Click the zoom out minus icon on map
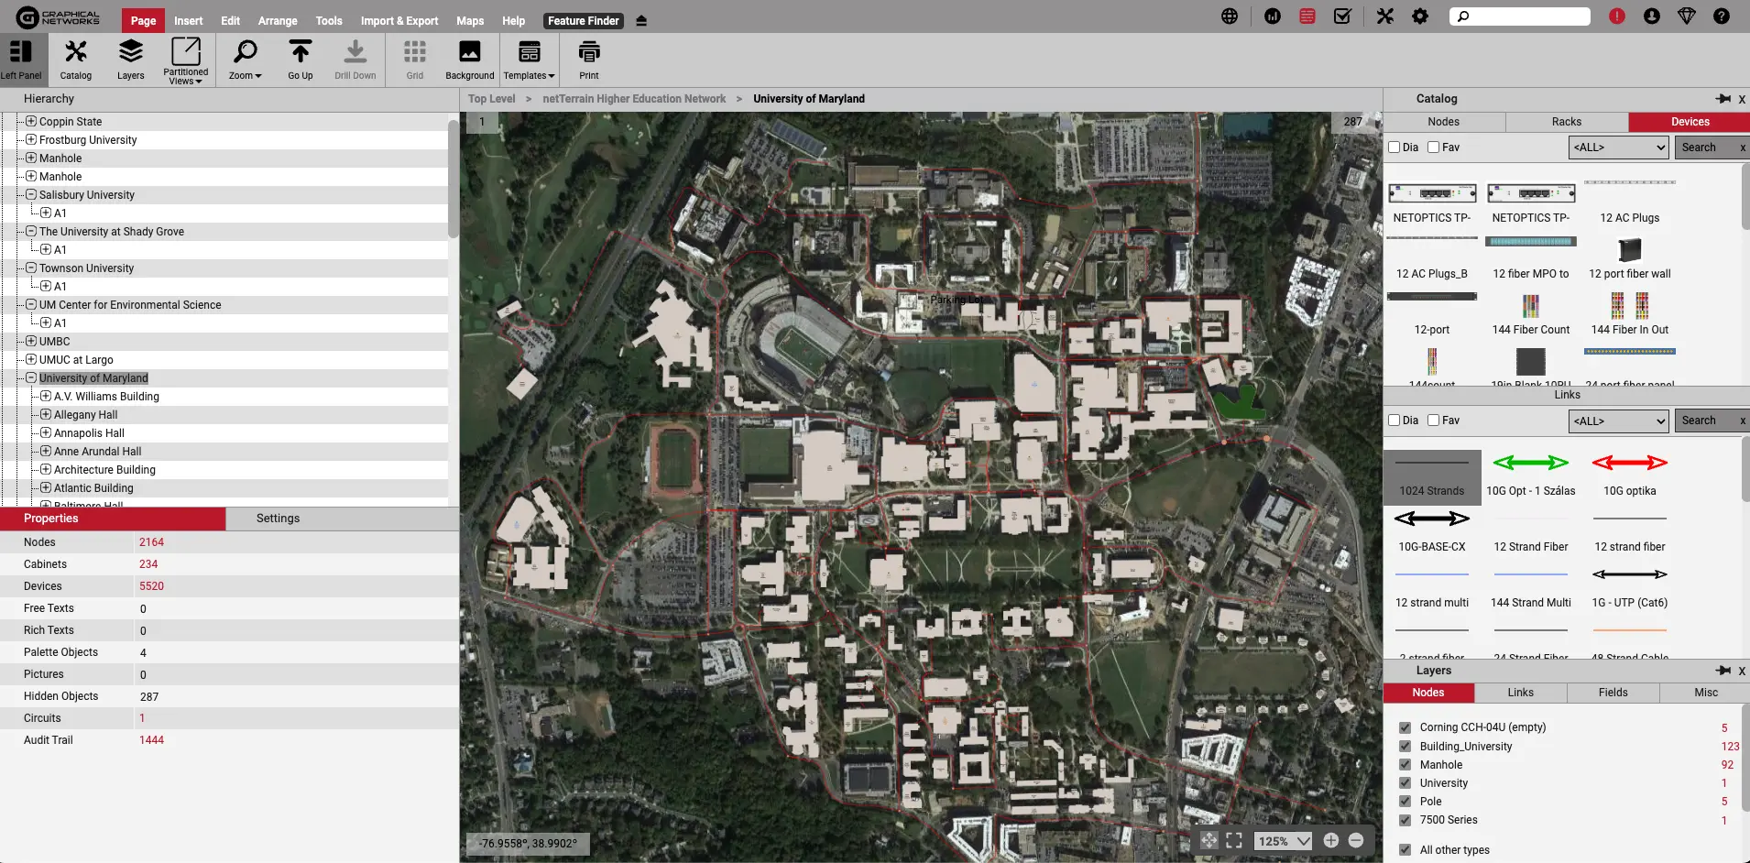The height and width of the screenshot is (863, 1750). tap(1356, 840)
